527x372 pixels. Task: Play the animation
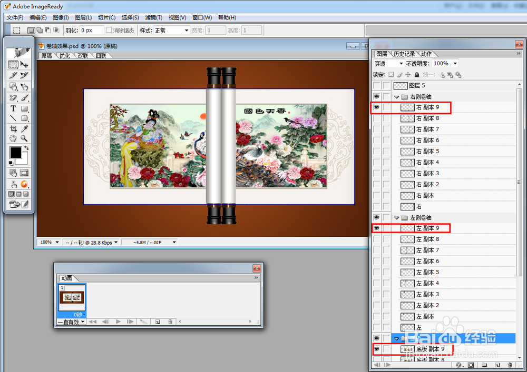118,321
